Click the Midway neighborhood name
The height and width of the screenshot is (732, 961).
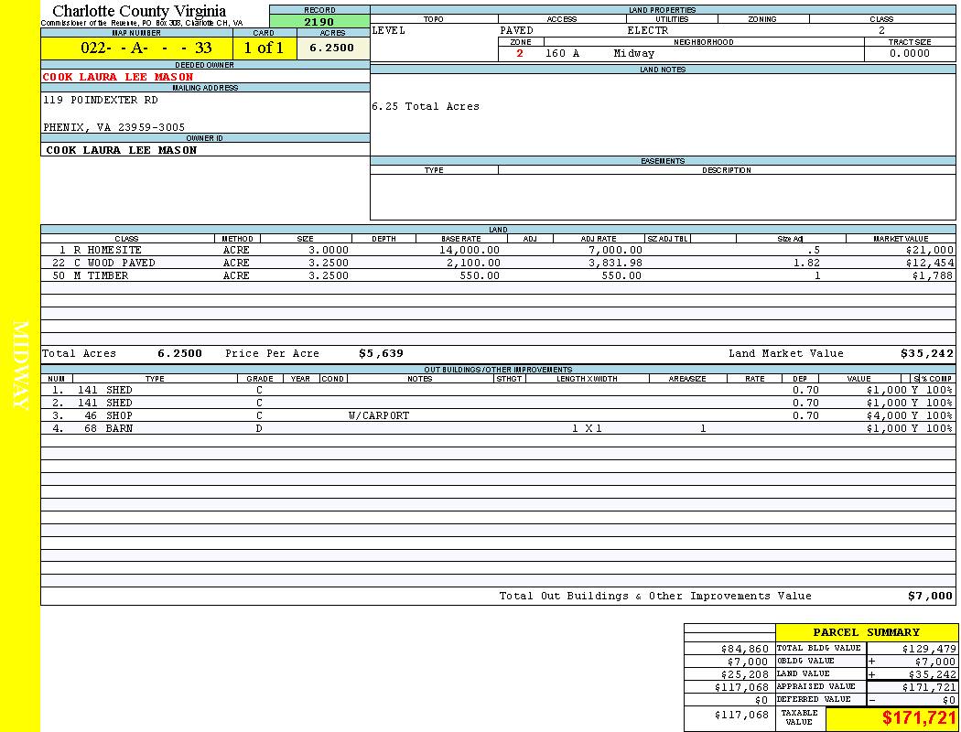634,53
